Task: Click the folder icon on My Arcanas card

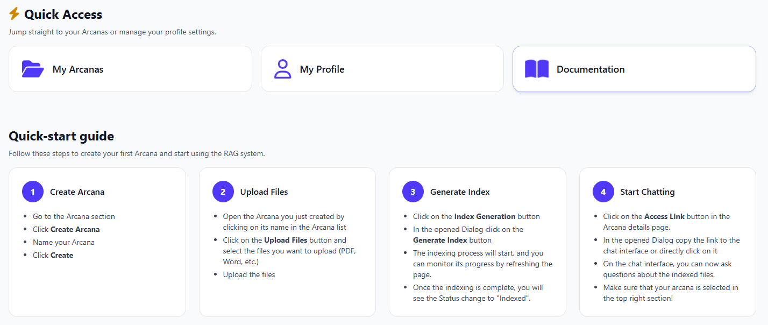Action: [x=32, y=69]
